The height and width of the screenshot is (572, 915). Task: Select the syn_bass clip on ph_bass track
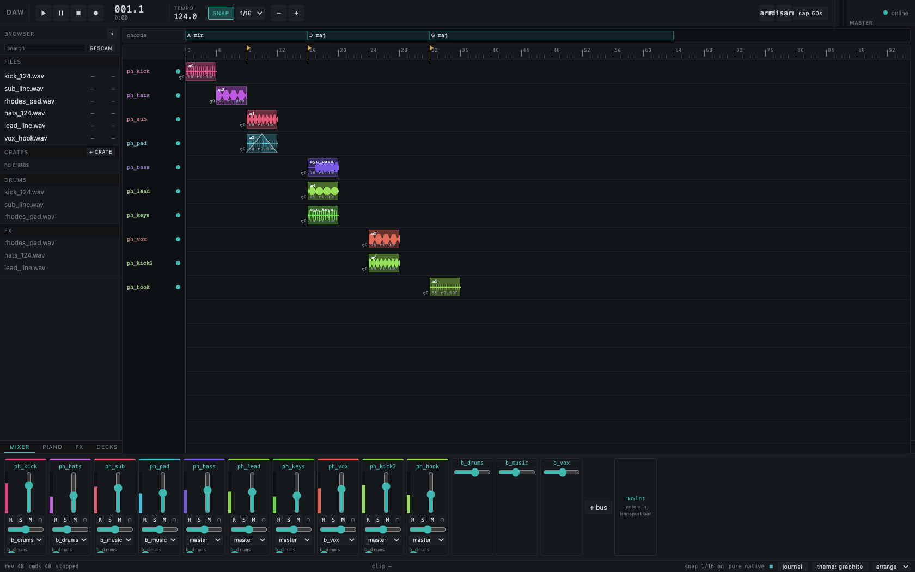323,167
